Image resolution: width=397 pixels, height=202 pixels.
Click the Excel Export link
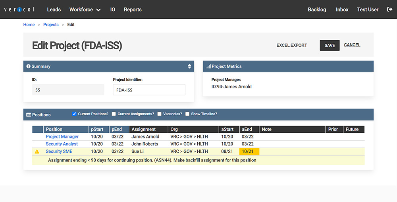pos(291,45)
